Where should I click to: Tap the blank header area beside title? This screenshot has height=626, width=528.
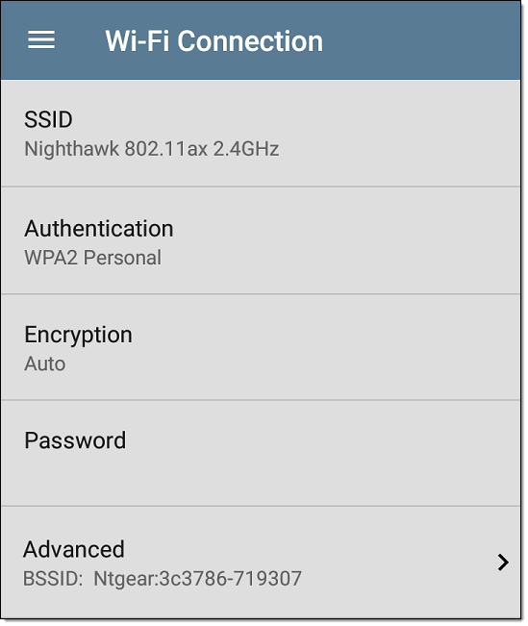419,40
